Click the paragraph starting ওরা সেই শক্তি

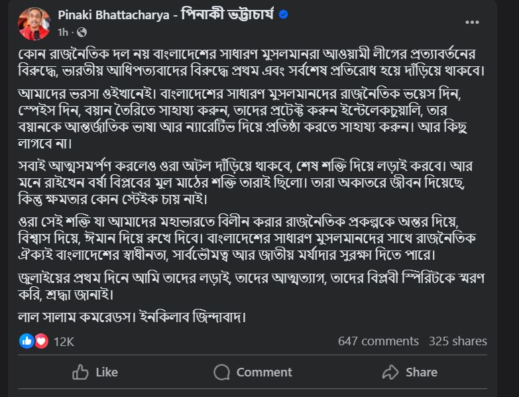(247, 239)
